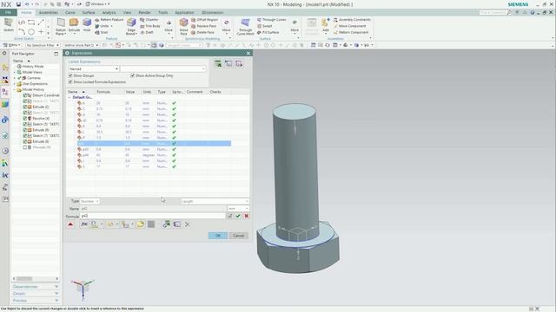
Task: Toggle the Show Groups checkbox
Action: (70, 75)
